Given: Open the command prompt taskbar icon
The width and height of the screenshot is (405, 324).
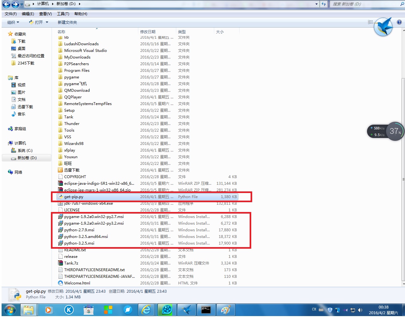Looking at the screenshot, I should (206, 310).
